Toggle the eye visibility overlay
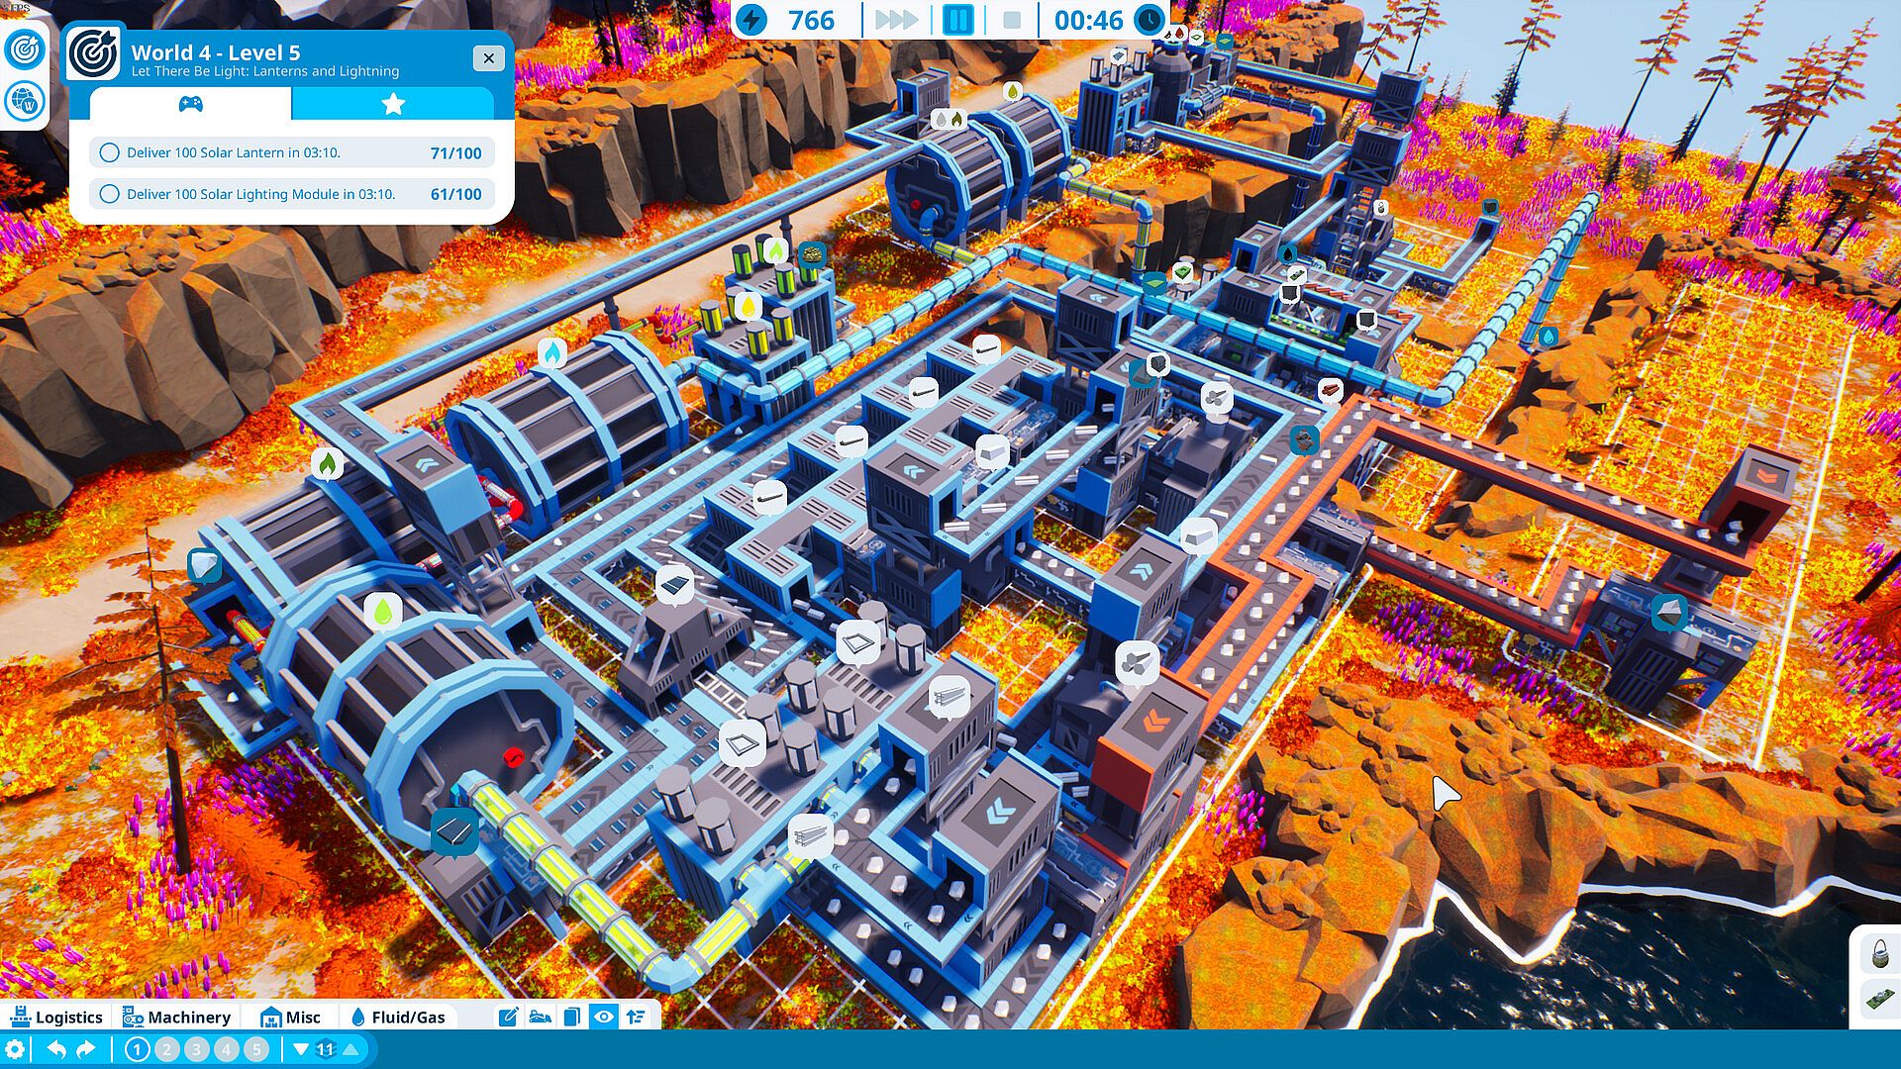Viewport: 1901px width, 1069px height. [603, 1017]
